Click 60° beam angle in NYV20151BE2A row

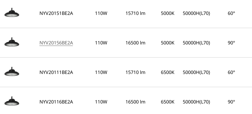231,13
